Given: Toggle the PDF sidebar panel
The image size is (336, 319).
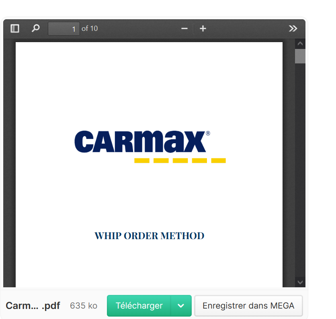Looking at the screenshot, I should pos(15,28).
